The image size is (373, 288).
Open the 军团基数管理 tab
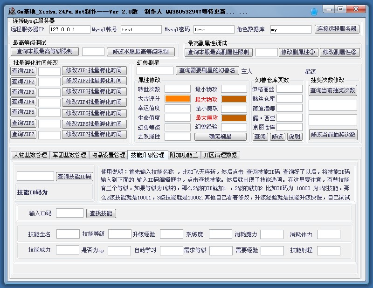click(69, 155)
